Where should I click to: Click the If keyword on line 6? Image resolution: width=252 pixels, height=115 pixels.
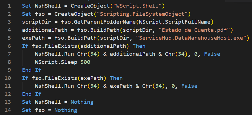pos(25,46)
